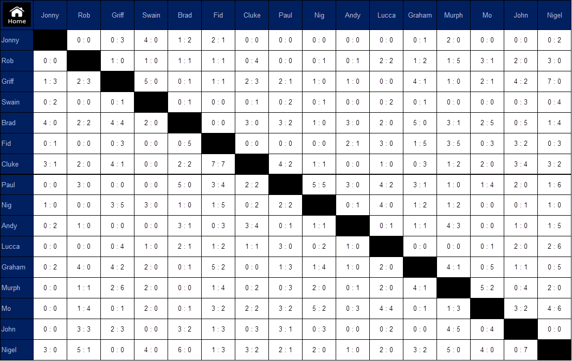Click the Nigel row label
Viewport: 572px width, 361px height.
[x=17, y=350]
